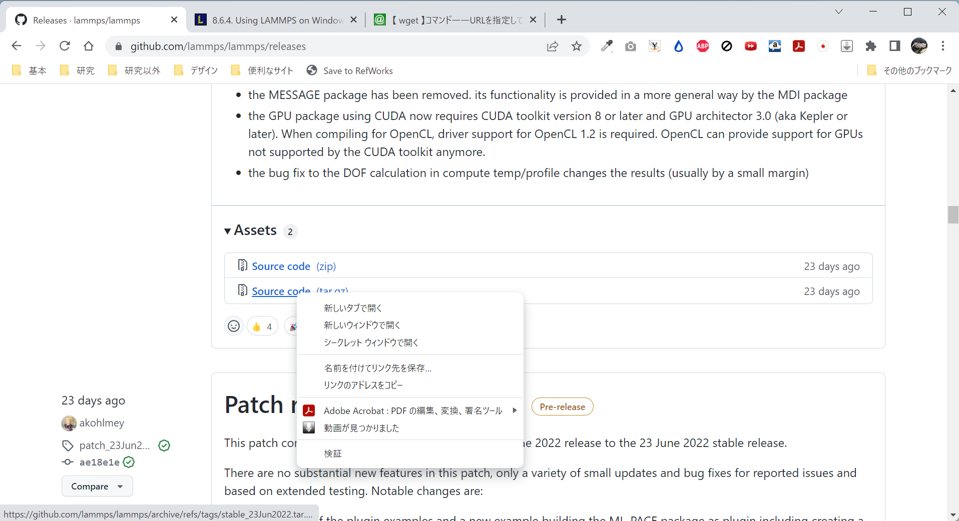Open the smiley reaction picker
The image size is (959, 521).
234,326
